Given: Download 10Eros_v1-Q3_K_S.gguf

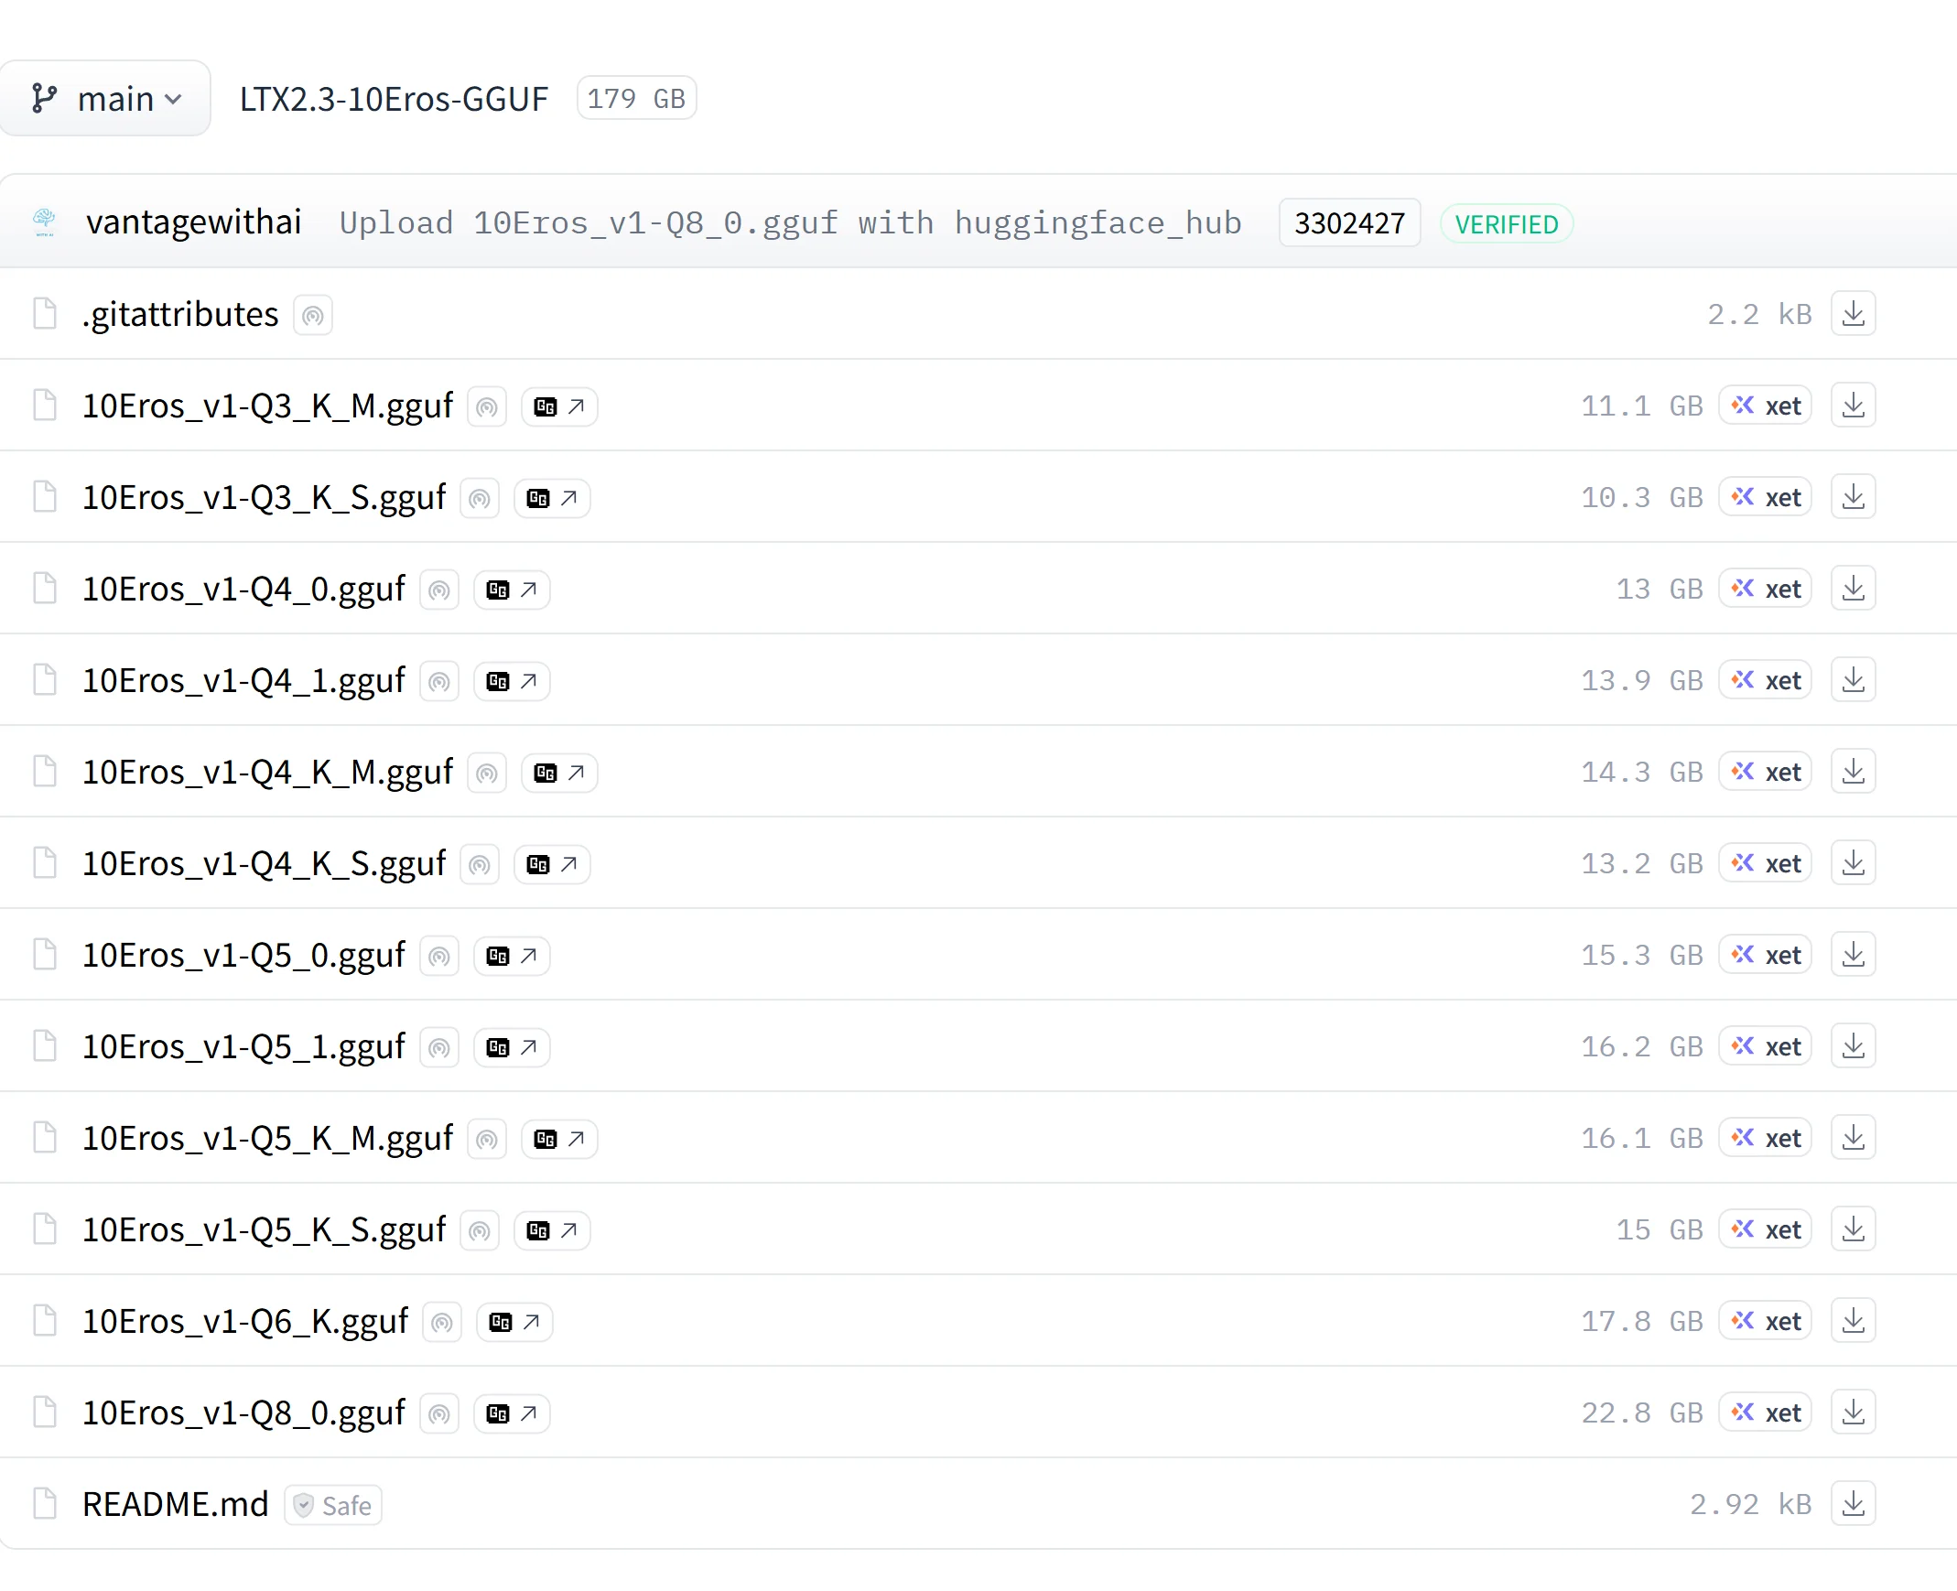Looking at the screenshot, I should (1854, 497).
